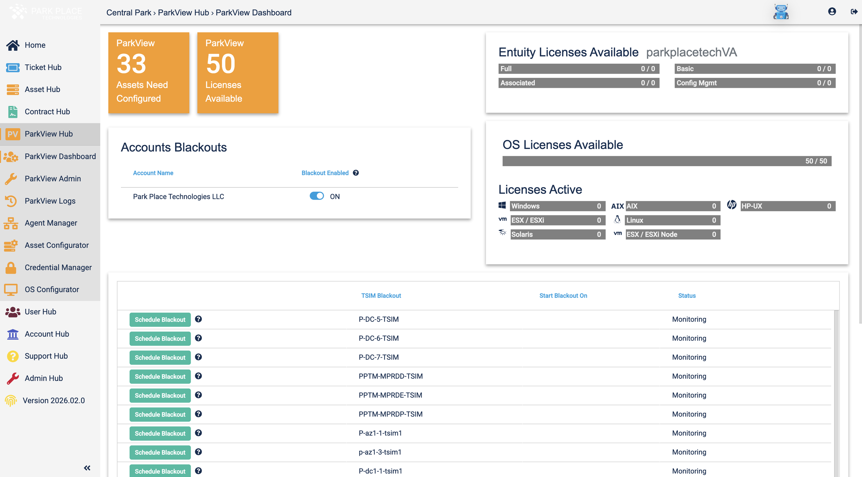
Task: Click the ParkView Logs history icon
Action: 11,201
